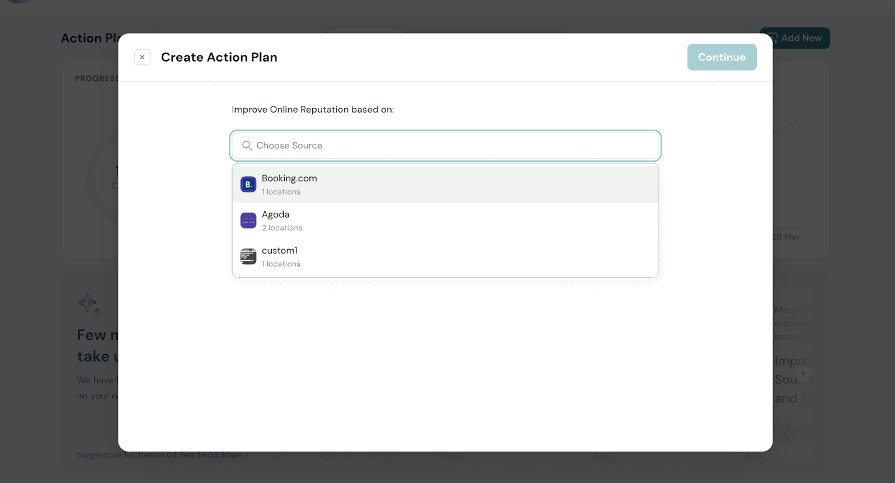Open the PROGRESS tab
895x483 pixels.
click(97, 78)
